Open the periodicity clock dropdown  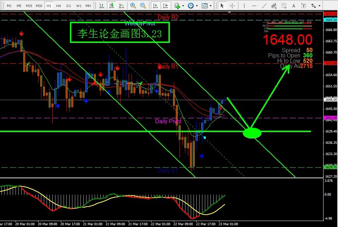click(192, 6)
